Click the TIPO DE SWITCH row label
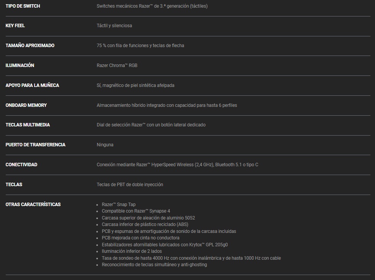This screenshot has width=375, height=280. coord(23,6)
